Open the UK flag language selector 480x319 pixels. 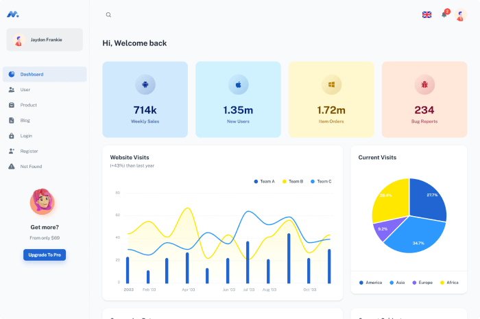click(x=427, y=14)
